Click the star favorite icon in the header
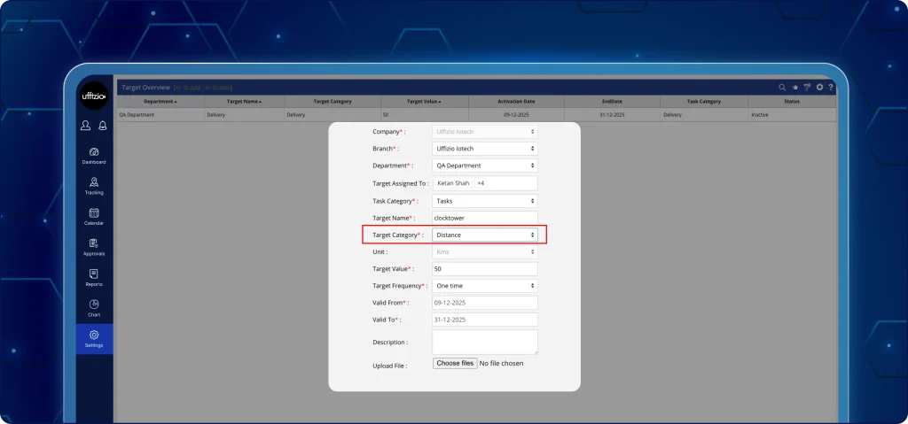The image size is (908, 424). pyautogui.click(x=795, y=88)
